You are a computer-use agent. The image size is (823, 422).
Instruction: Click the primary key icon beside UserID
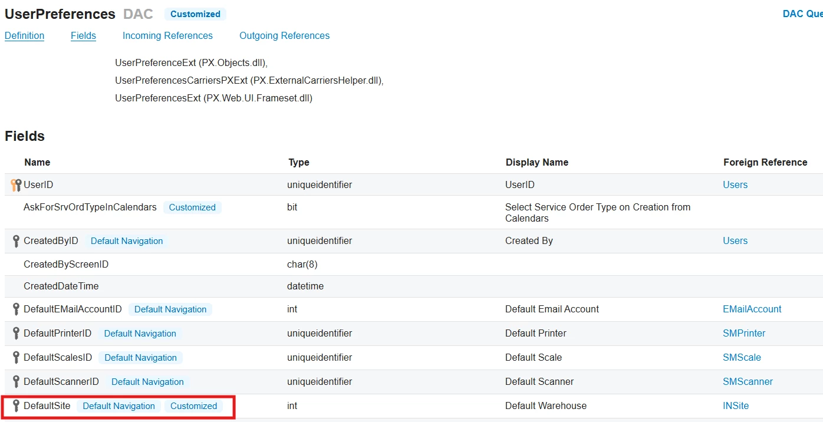(14, 184)
